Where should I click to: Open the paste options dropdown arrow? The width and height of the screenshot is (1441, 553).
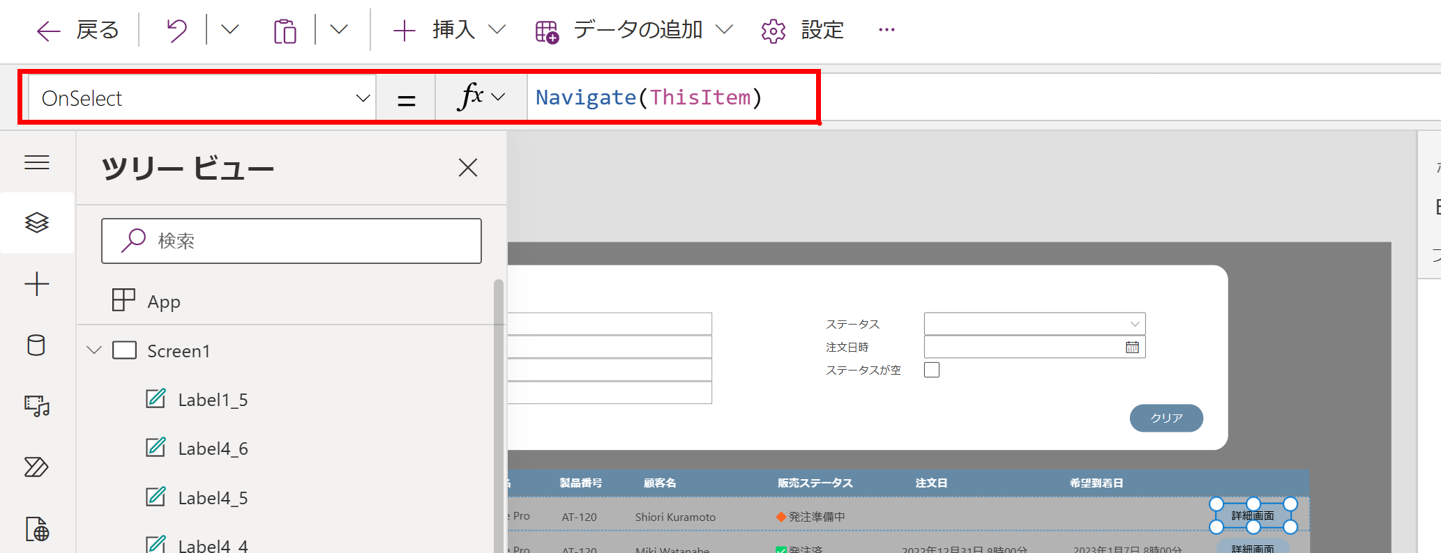[x=339, y=29]
